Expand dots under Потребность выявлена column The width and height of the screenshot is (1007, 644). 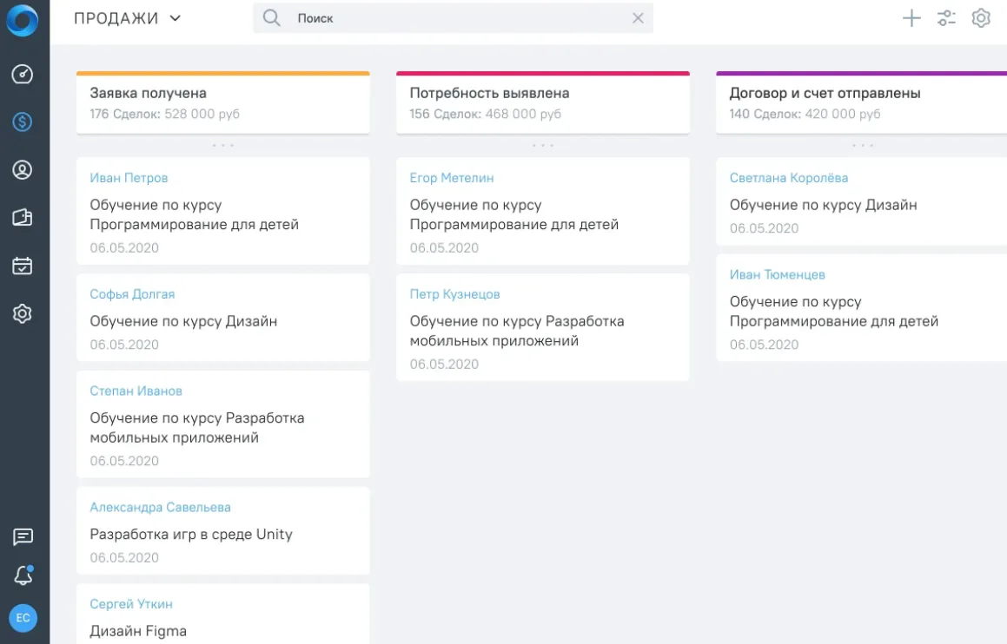tap(543, 146)
